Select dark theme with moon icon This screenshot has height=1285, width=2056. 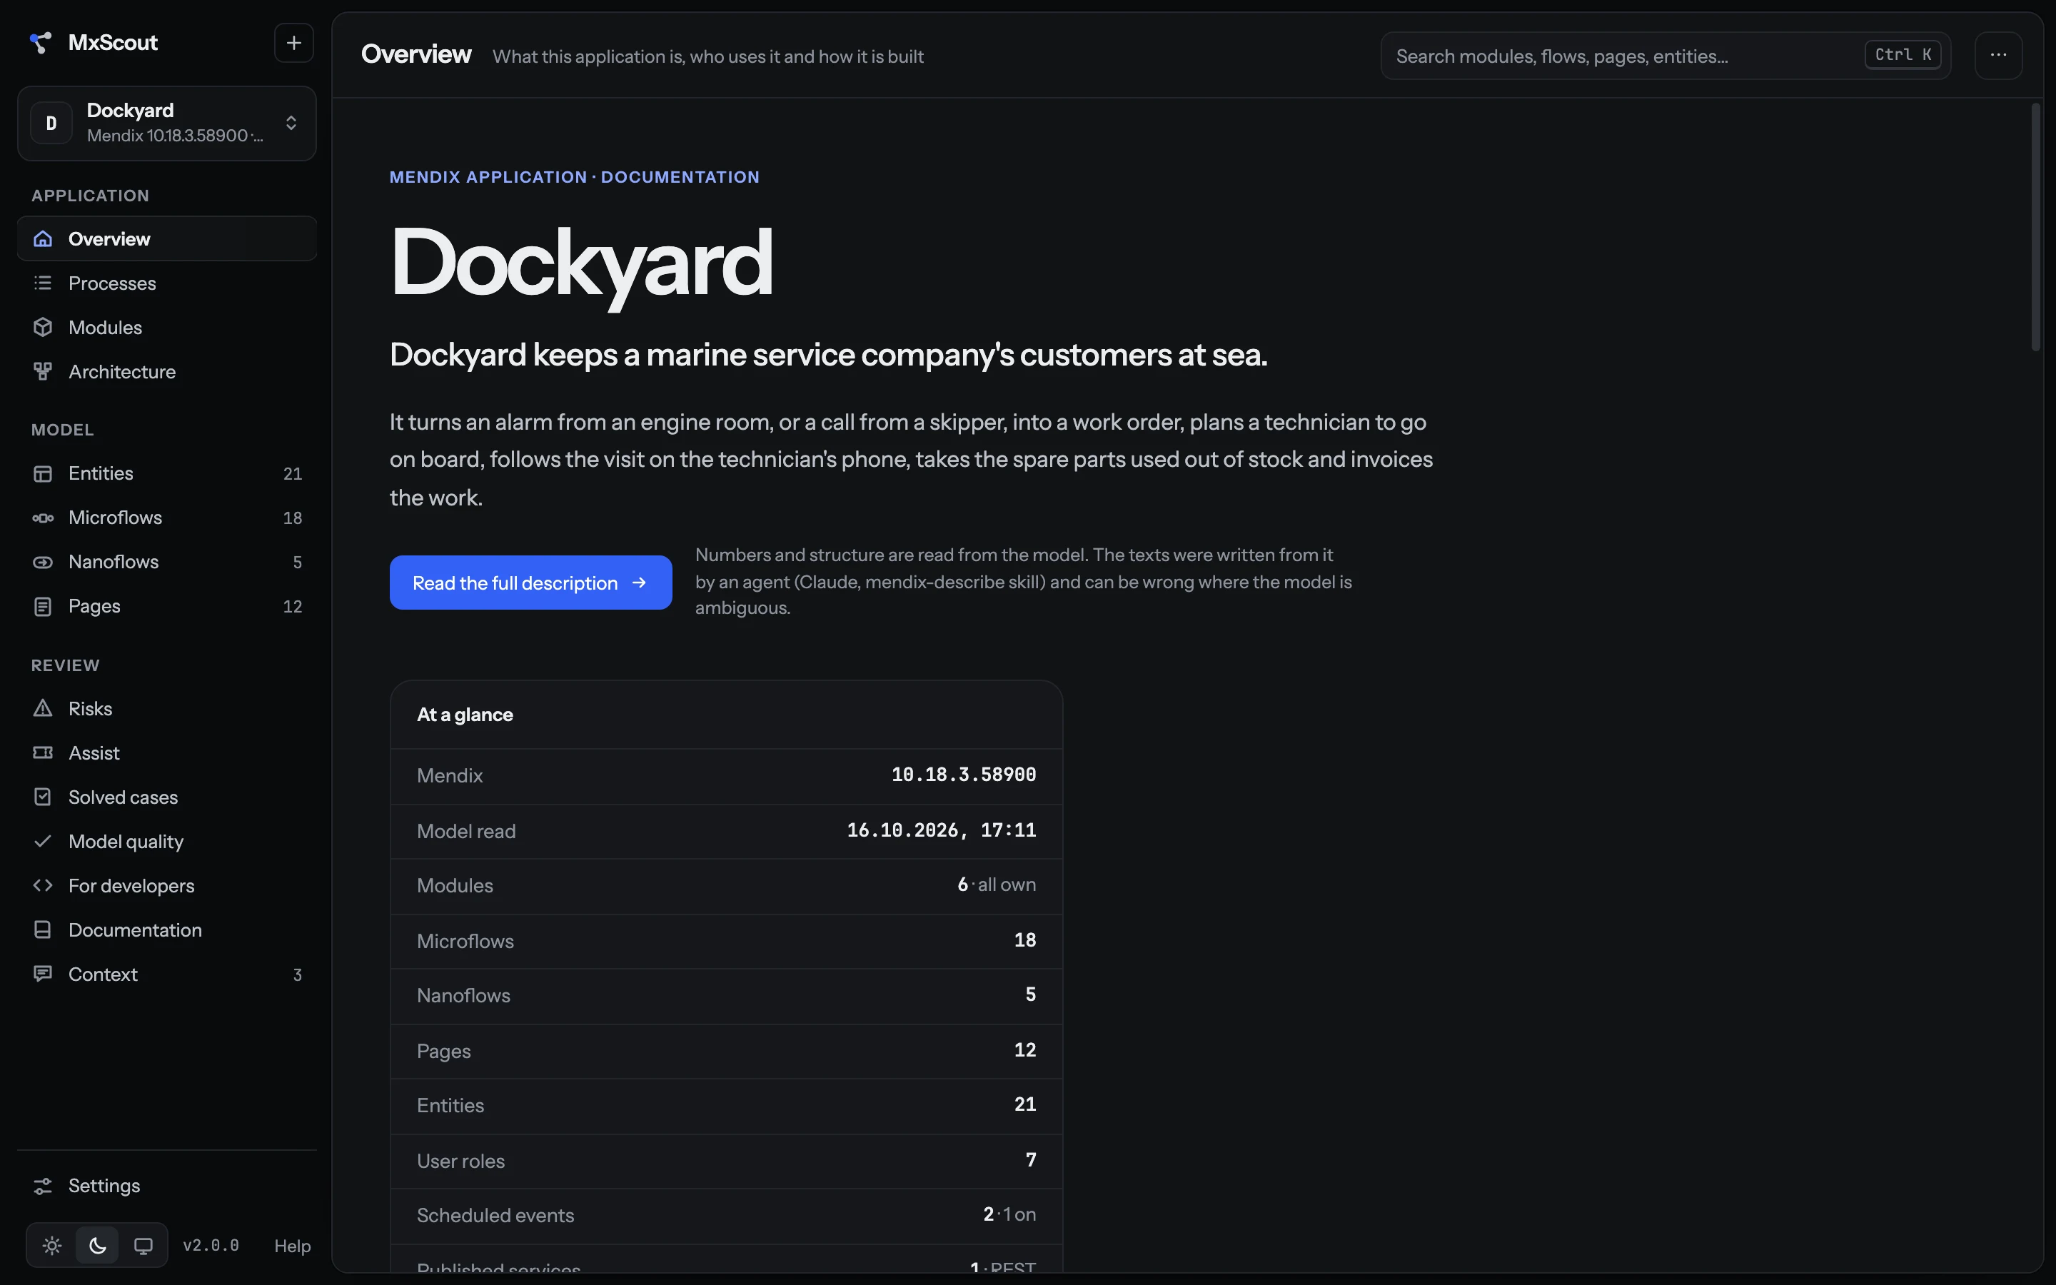click(98, 1246)
